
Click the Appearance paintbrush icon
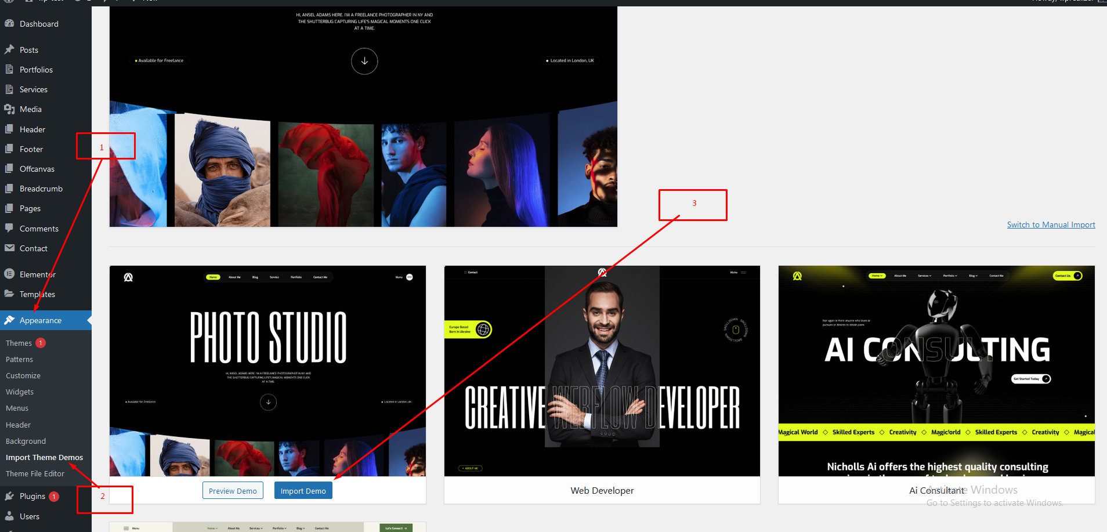pos(9,320)
